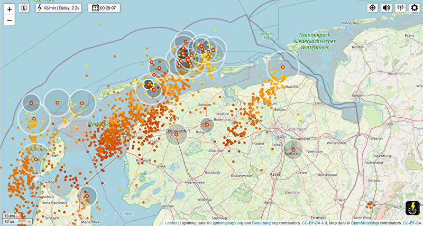Screen dimensions: 423x226
Task: Center map on my location
Action: pyautogui.click(x=372, y=8)
